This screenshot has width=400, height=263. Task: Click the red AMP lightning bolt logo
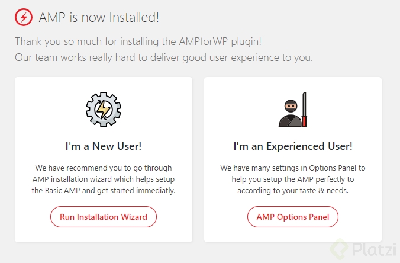point(24,17)
